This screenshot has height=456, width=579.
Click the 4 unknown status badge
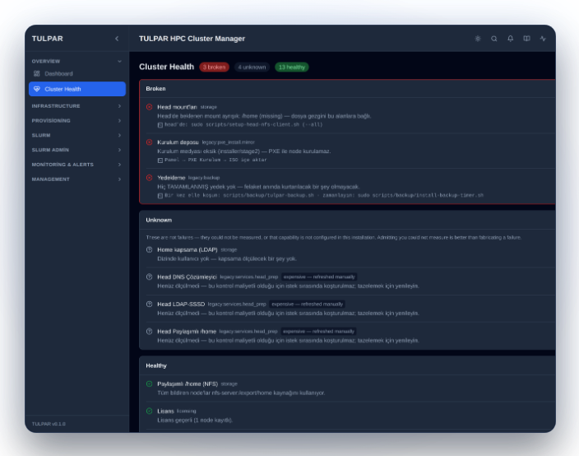coord(252,67)
